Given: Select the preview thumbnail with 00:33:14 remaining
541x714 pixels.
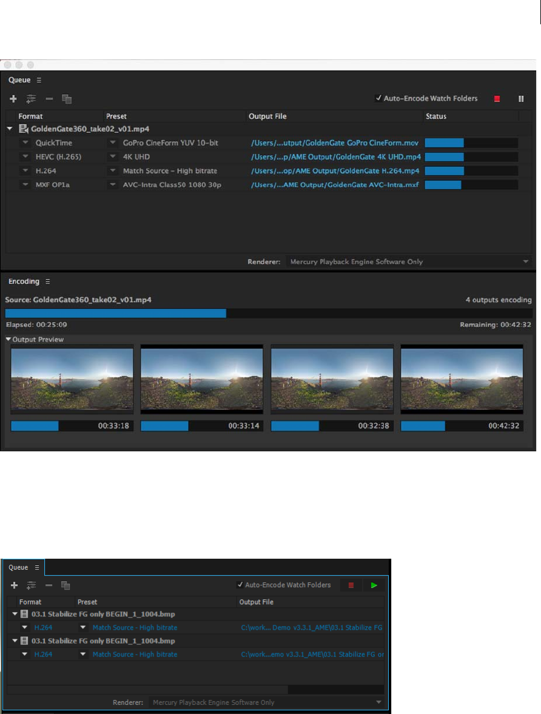Looking at the screenshot, I should (x=202, y=379).
